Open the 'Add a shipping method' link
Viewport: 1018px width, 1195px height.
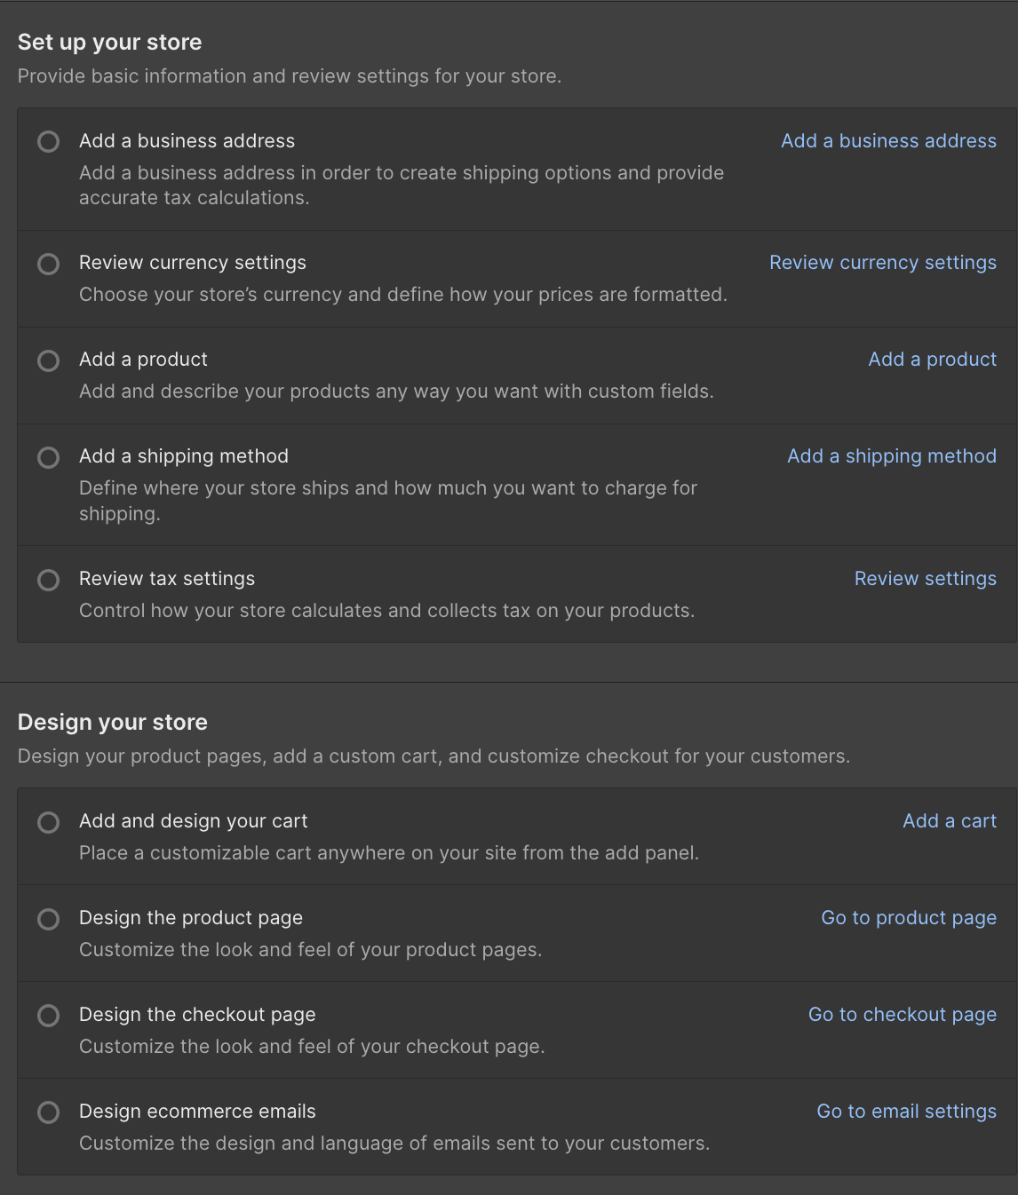(891, 456)
